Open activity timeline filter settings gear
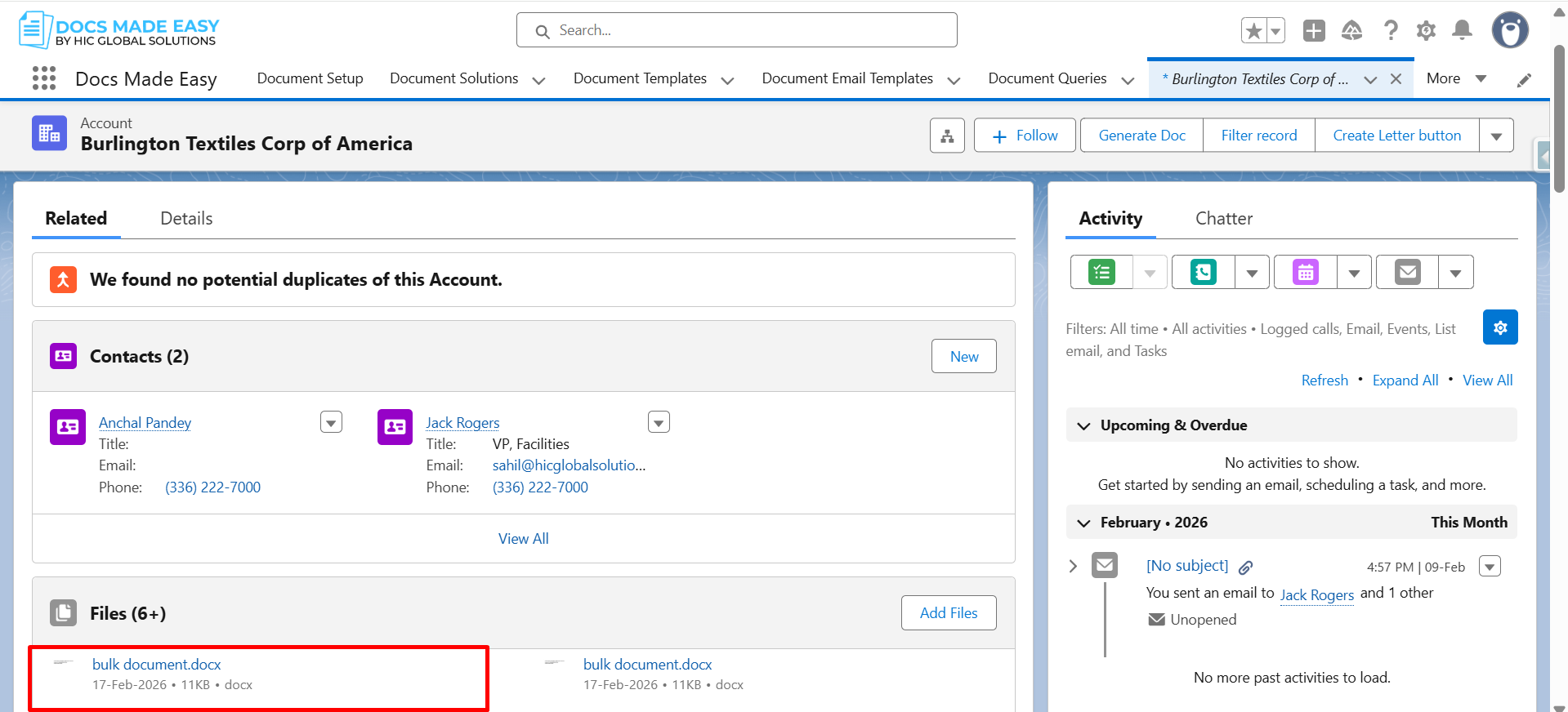Image resolution: width=1568 pixels, height=712 pixels. [1500, 327]
